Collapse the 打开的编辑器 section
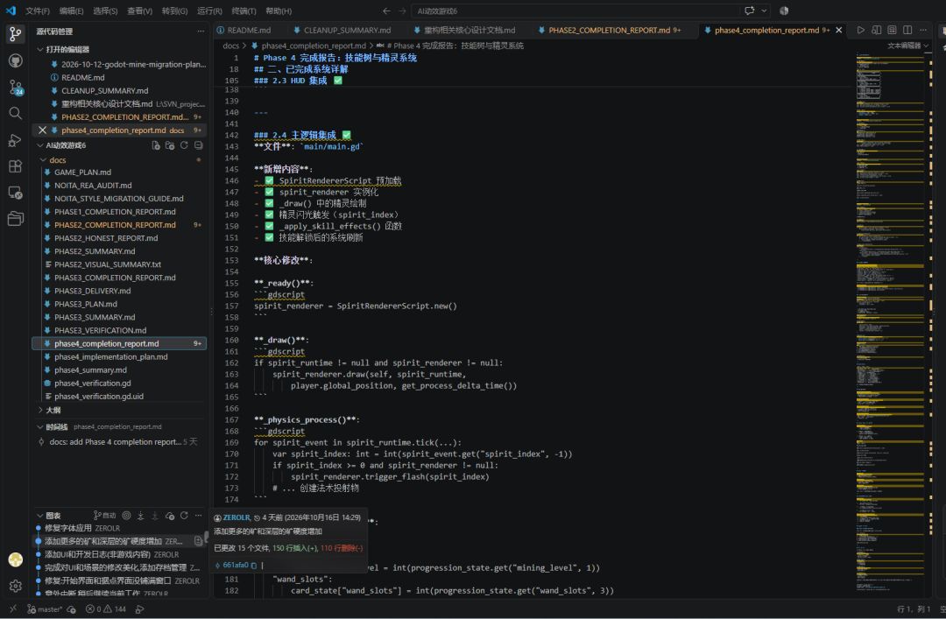This screenshot has width=946, height=619. (39, 50)
